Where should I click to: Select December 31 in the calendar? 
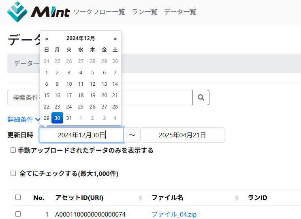pos(69,118)
